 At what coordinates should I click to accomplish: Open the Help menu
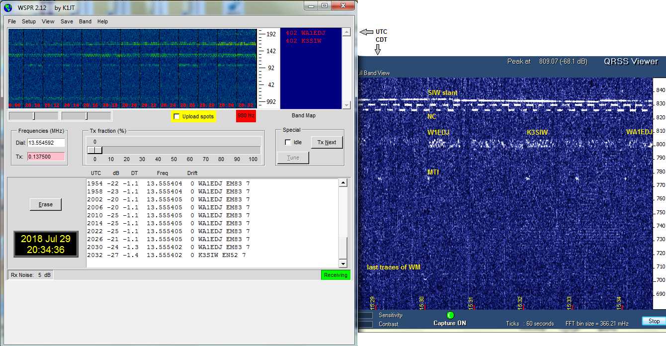(102, 21)
